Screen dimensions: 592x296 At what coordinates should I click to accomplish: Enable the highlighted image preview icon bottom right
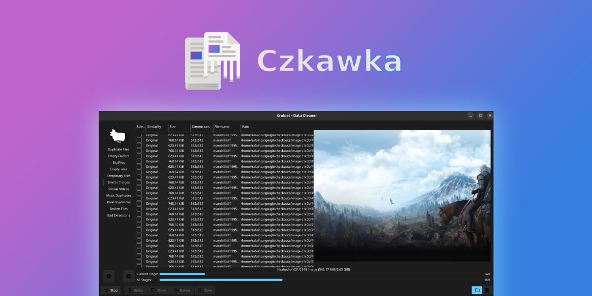coord(477,290)
